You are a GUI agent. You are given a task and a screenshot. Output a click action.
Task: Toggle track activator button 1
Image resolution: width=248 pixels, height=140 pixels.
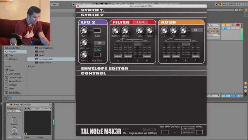click(226, 25)
